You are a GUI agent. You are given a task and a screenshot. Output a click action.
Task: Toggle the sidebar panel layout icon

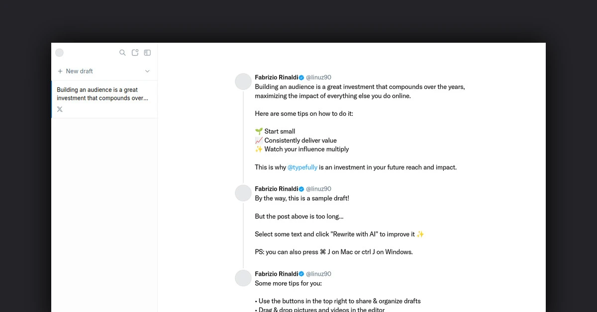tap(147, 53)
